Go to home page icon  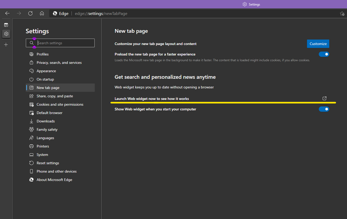pos(42,14)
